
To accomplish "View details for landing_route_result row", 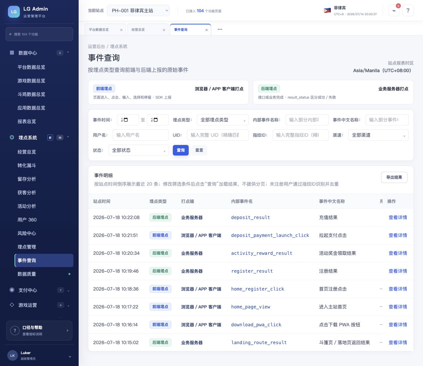I will pyautogui.click(x=398, y=343).
